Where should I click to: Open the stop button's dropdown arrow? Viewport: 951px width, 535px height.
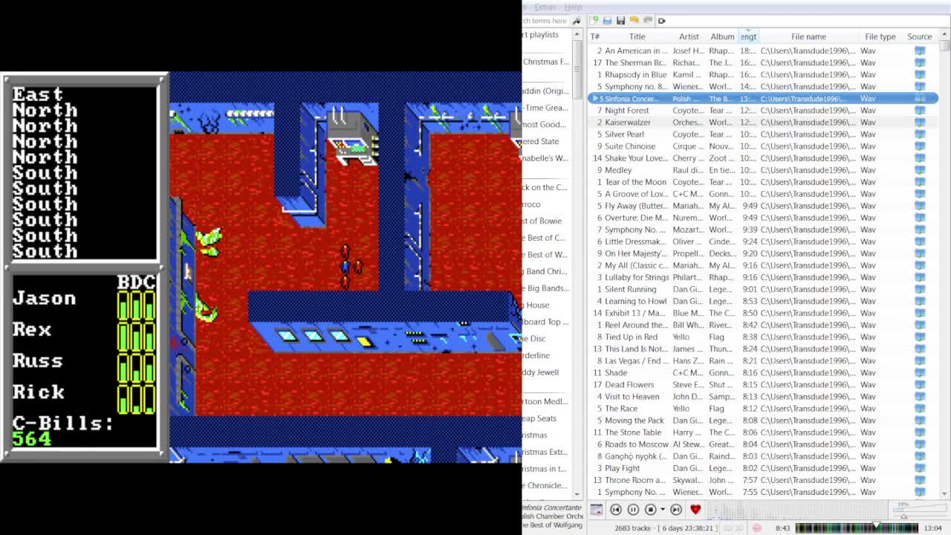(663, 510)
